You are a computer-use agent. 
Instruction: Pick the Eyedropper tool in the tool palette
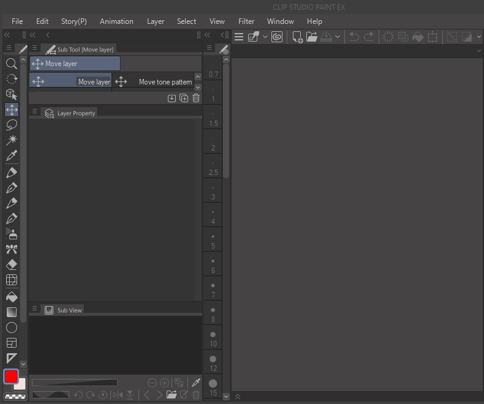(x=11, y=156)
